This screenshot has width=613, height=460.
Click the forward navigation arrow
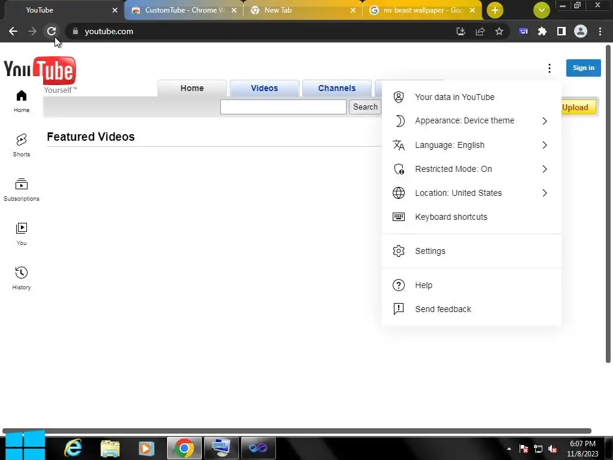point(32,31)
